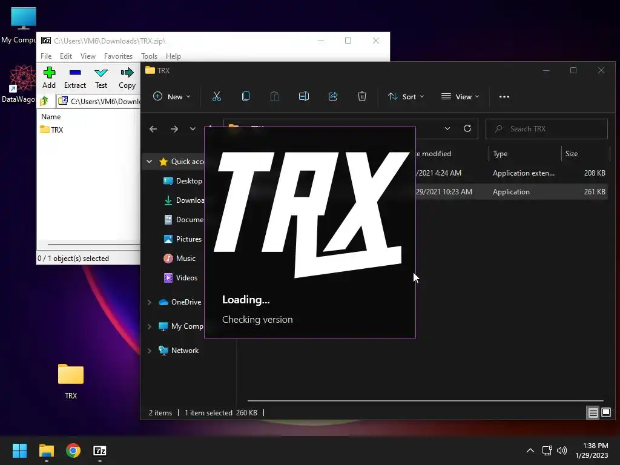The height and width of the screenshot is (465, 620).
Task: Open the Sort dropdown in Explorer
Action: tap(406, 96)
